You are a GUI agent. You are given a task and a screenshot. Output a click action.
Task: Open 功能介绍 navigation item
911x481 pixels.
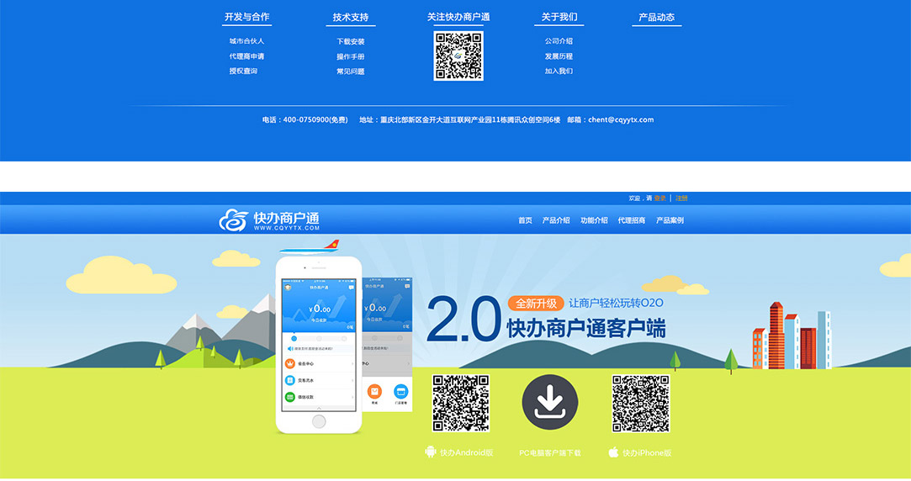click(594, 220)
